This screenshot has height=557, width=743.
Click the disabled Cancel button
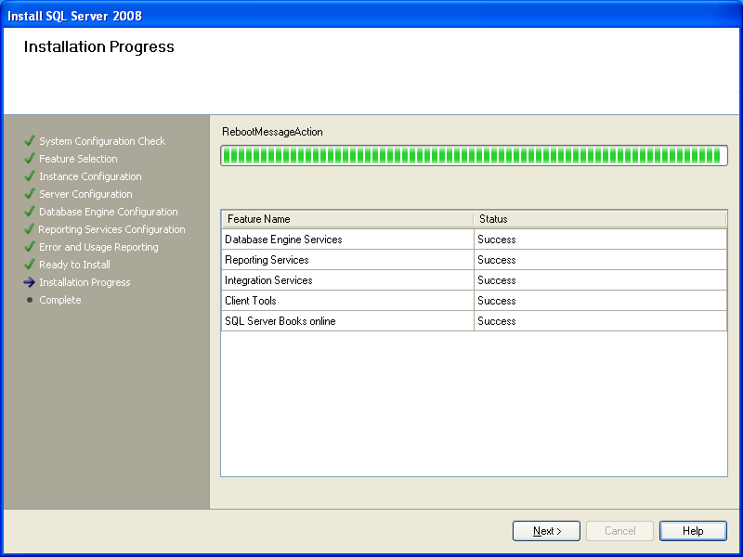click(x=619, y=531)
